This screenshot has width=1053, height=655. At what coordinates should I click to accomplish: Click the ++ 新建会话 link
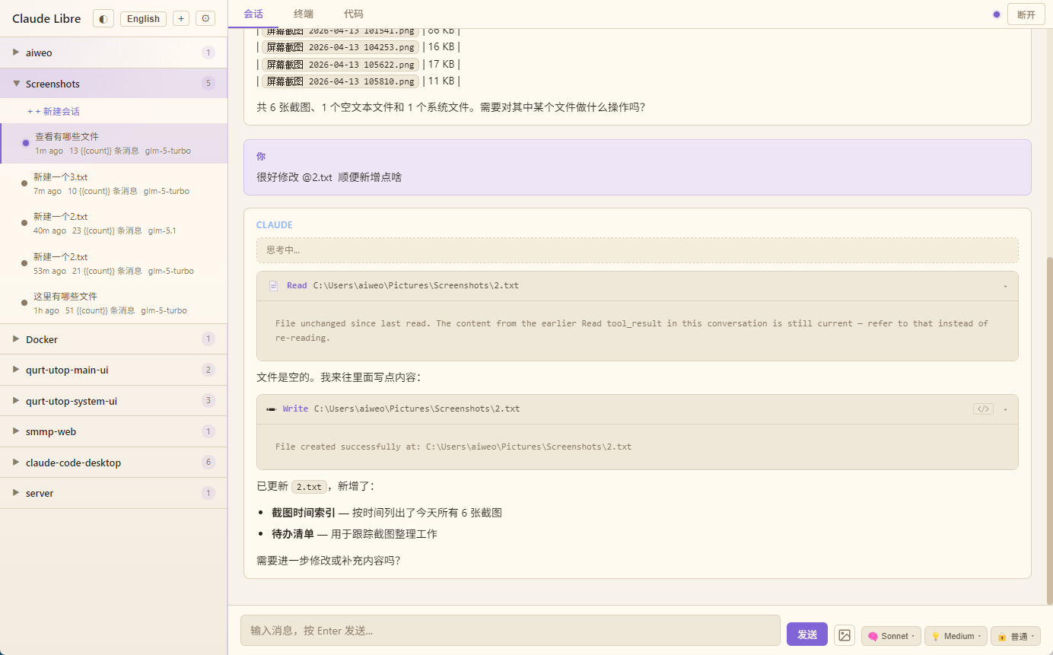click(53, 111)
